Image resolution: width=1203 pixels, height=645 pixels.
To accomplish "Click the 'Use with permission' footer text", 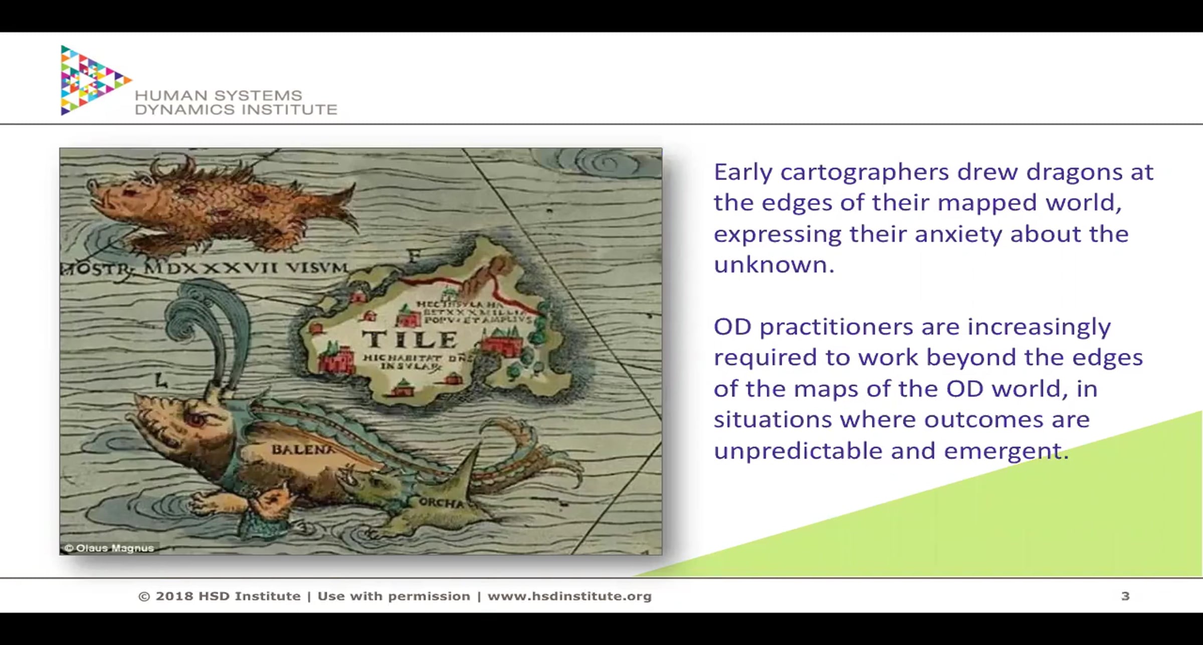I will point(394,596).
